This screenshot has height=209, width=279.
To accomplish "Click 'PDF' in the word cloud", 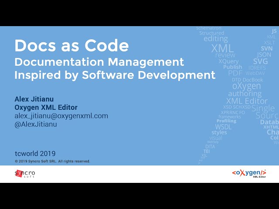I will click(x=235, y=73).
